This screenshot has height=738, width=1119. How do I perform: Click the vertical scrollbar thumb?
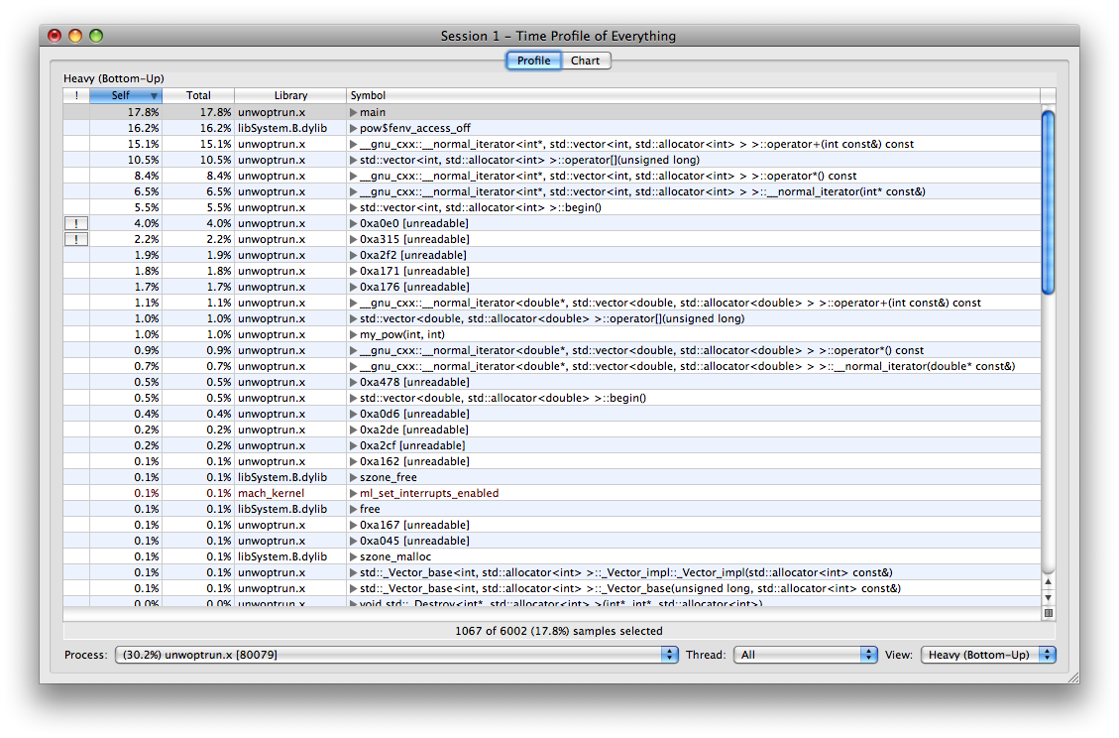point(1048,202)
